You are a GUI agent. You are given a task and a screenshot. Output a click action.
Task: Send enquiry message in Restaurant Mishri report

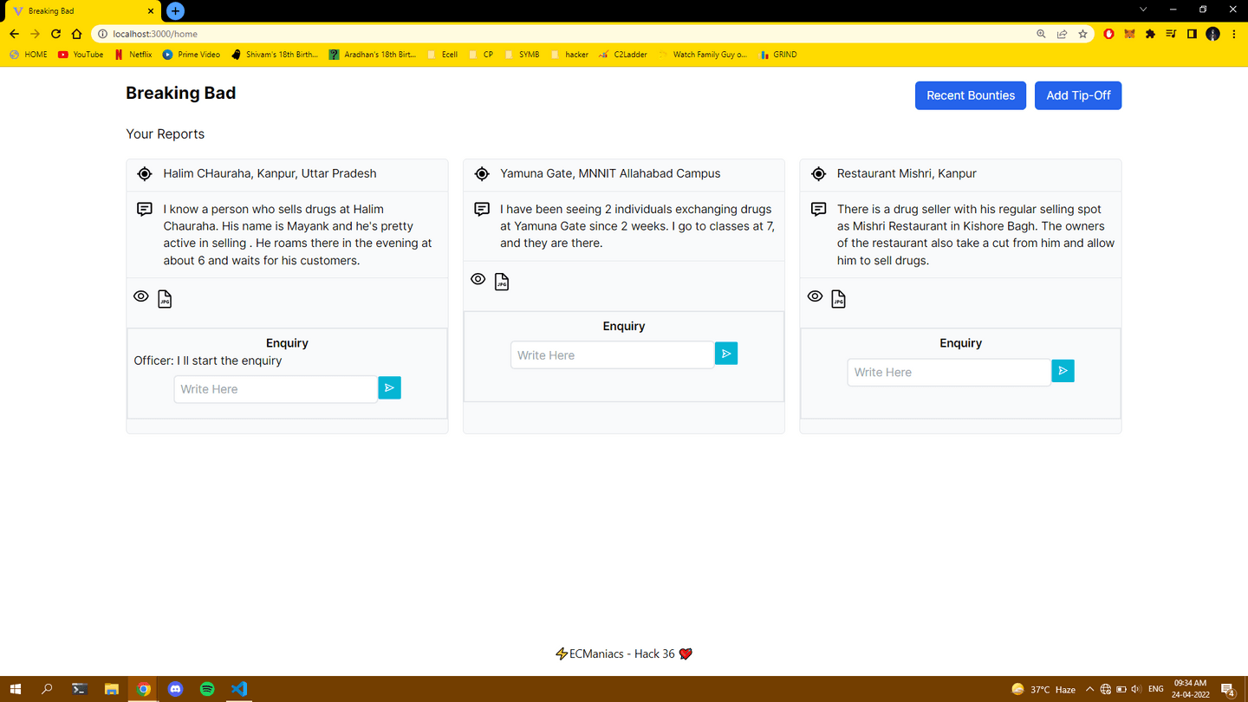[x=1063, y=371]
